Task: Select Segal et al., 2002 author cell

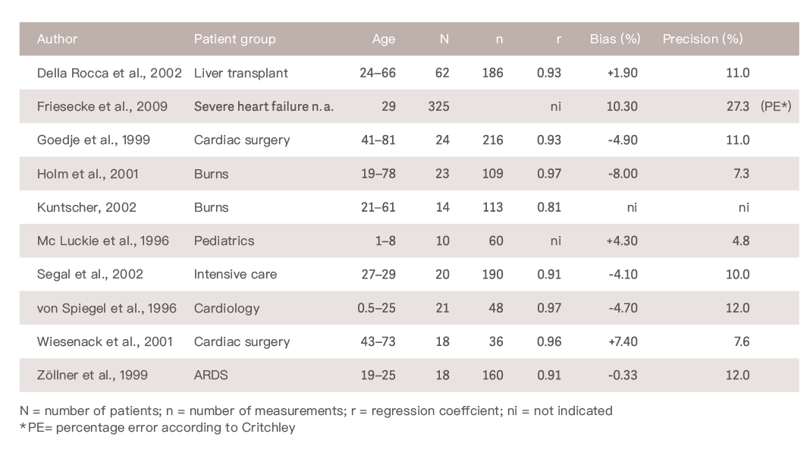Action: (90, 274)
